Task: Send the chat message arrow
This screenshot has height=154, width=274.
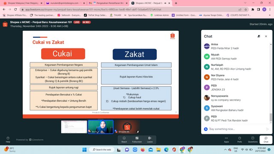Action: tap(267, 129)
